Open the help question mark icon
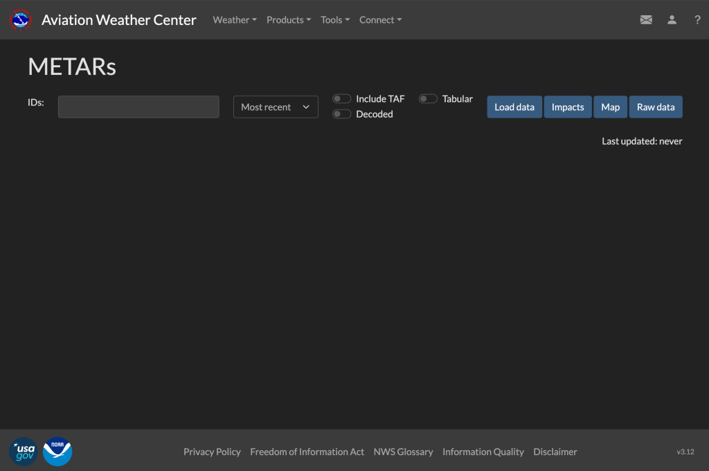The height and width of the screenshot is (471, 709). [697, 20]
